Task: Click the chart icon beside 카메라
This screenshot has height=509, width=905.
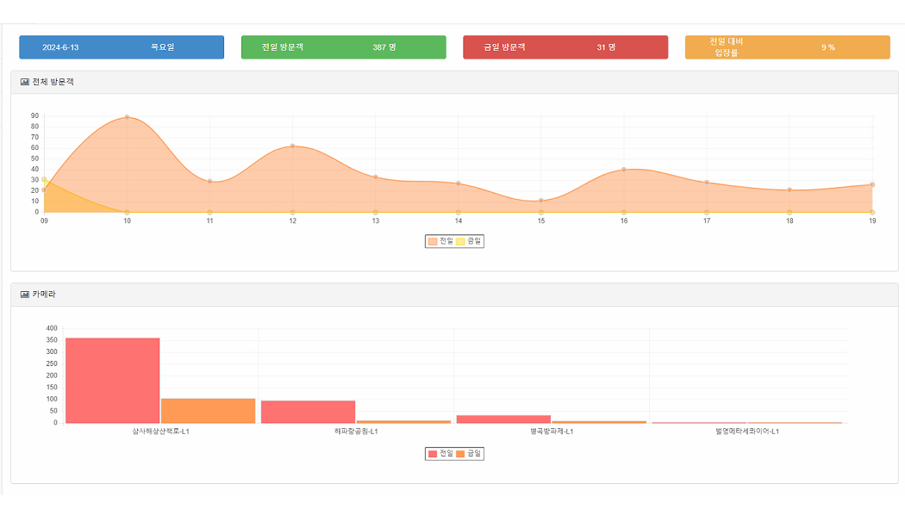Action: [x=25, y=295]
